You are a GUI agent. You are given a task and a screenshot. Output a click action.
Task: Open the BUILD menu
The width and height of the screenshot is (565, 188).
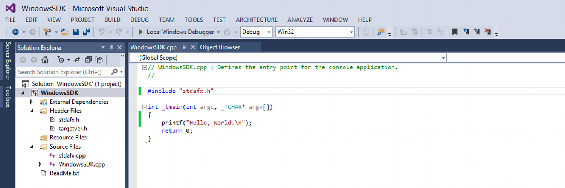click(x=112, y=20)
